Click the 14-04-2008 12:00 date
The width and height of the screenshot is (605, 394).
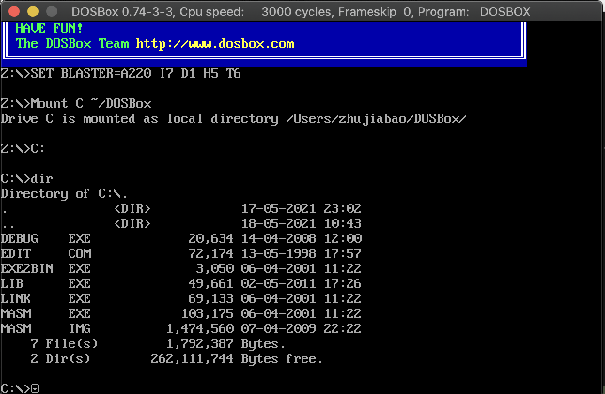pyautogui.click(x=301, y=238)
